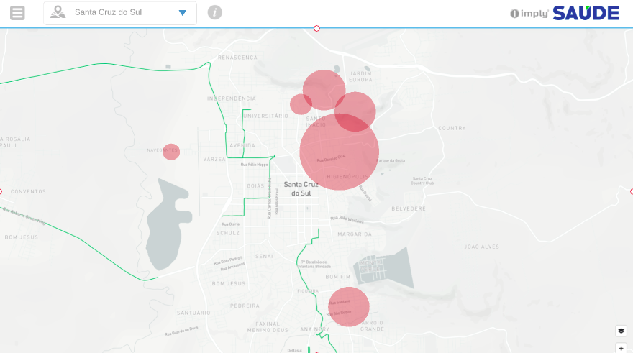Select the smallest bubble near Universitário
633x353 pixels.
coord(300,105)
